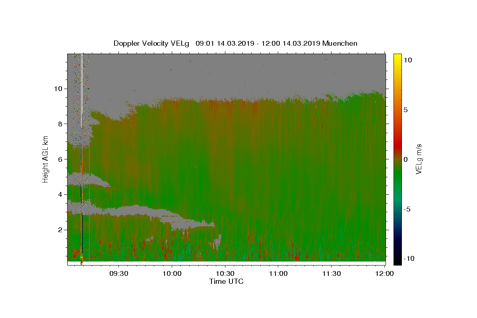Click the '10:00' time axis label

[172, 273]
